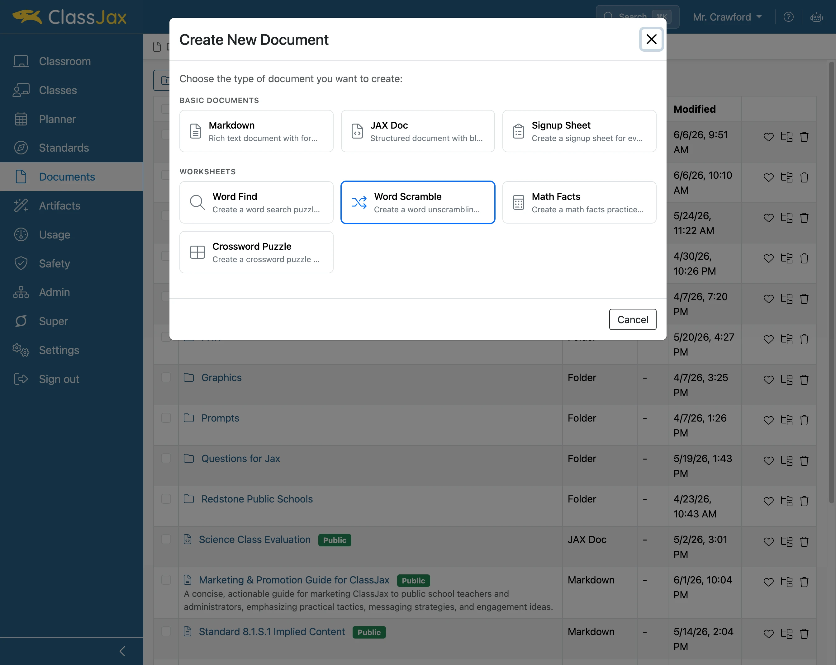This screenshot has width=836, height=665.
Task: Open Safety in the sidebar
Action: 71,263
